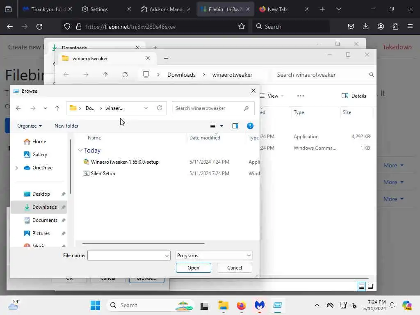The height and width of the screenshot is (315, 420).
Task: Close the Browse dialog with X
Action: pos(253,91)
